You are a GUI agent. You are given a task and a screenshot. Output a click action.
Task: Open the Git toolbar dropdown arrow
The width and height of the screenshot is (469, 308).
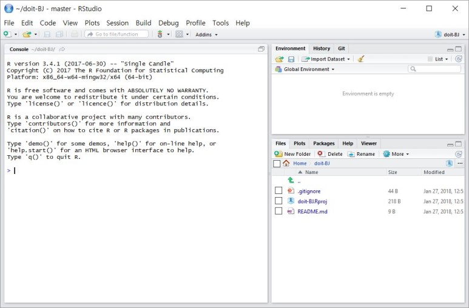[168, 35]
